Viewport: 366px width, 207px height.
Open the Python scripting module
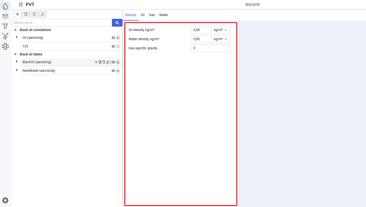tap(5, 46)
